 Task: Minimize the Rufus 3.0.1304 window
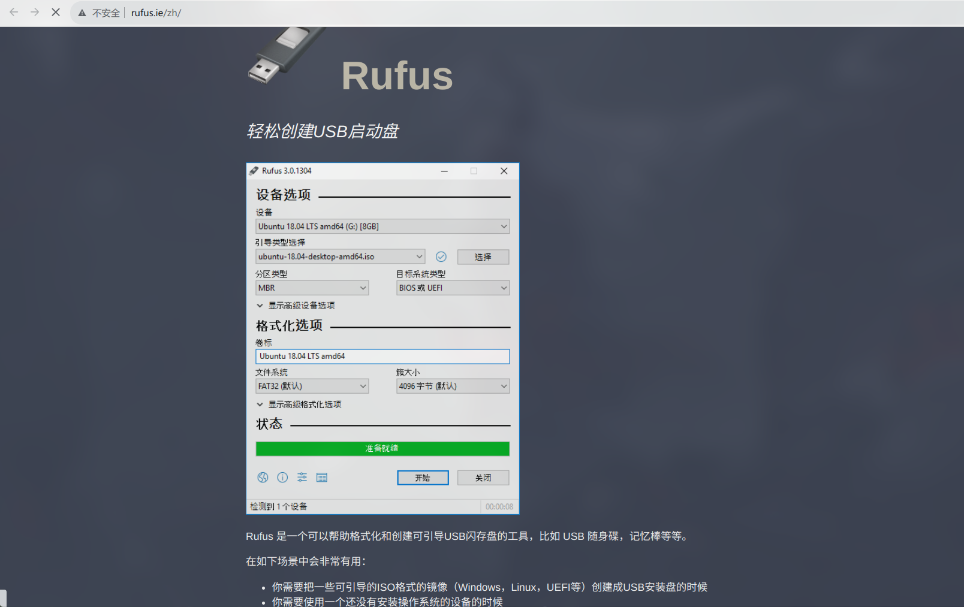444,171
